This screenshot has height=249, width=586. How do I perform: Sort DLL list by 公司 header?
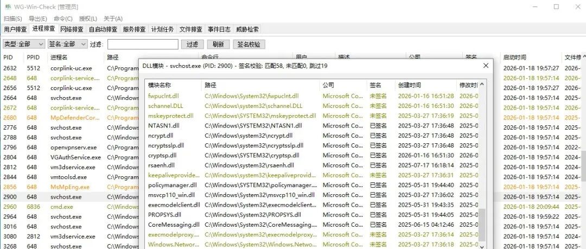click(343, 85)
